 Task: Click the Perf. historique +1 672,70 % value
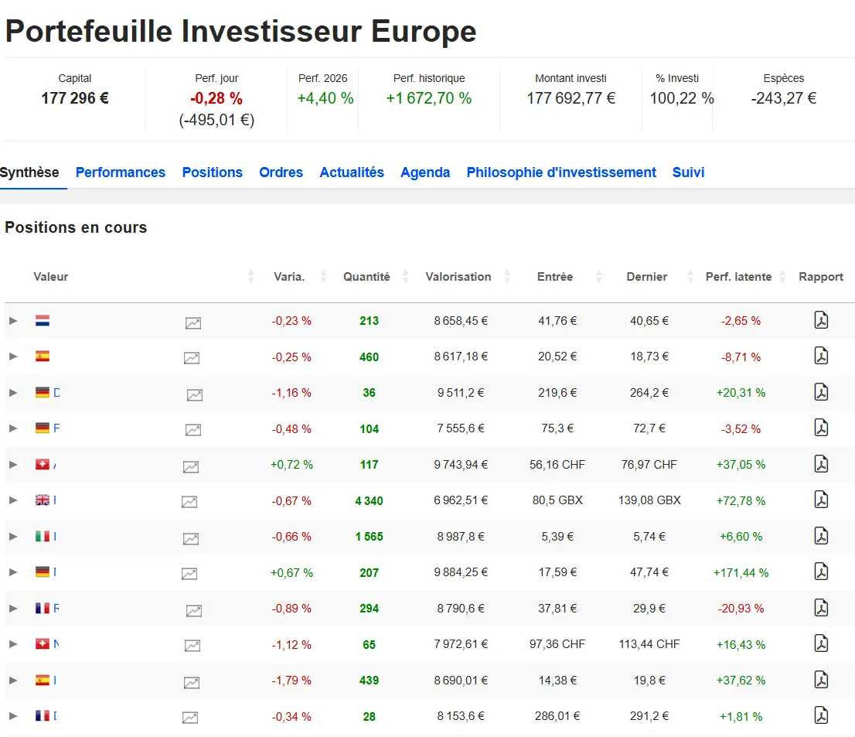[x=429, y=98]
